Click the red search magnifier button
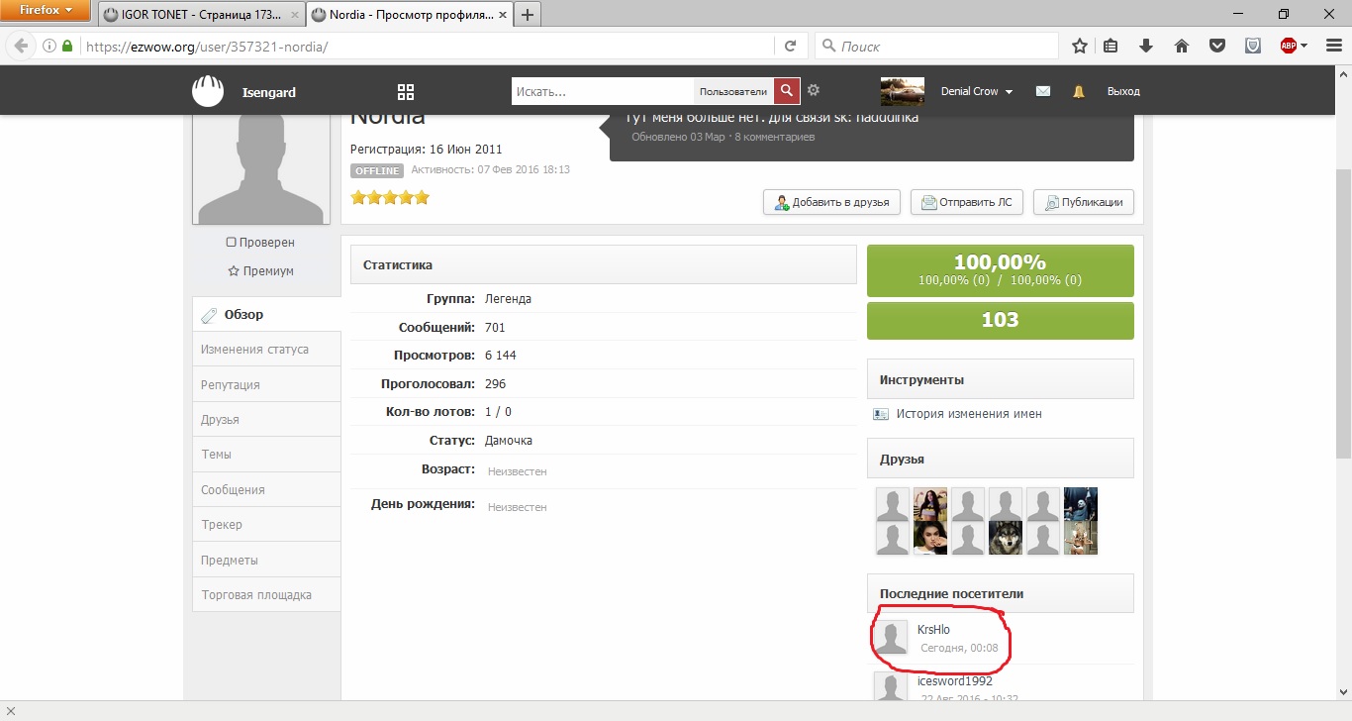Viewport: 1352px width, 721px height. pyautogui.click(x=786, y=91)
